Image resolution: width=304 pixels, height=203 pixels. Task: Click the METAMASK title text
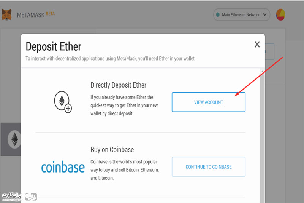pos(31,15)
